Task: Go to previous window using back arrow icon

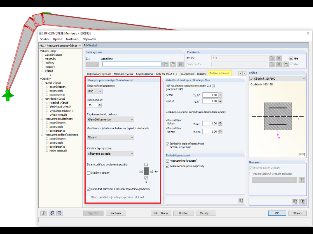Action: 52,213
